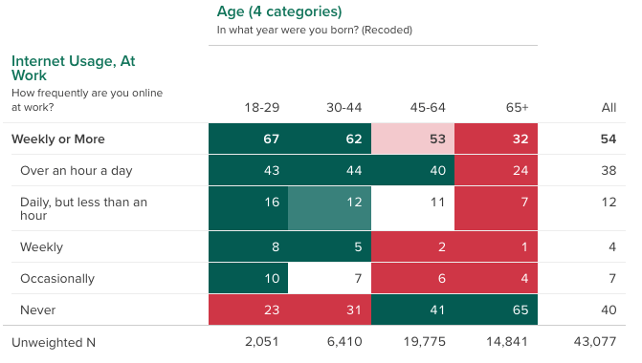
Task: Click the red Never cell showing 23
Action: tap(248, 310)
